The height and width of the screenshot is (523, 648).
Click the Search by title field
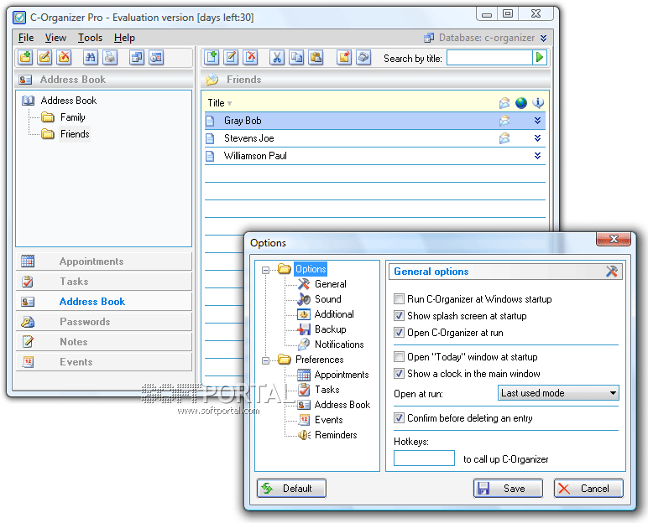tap(489, 57)
